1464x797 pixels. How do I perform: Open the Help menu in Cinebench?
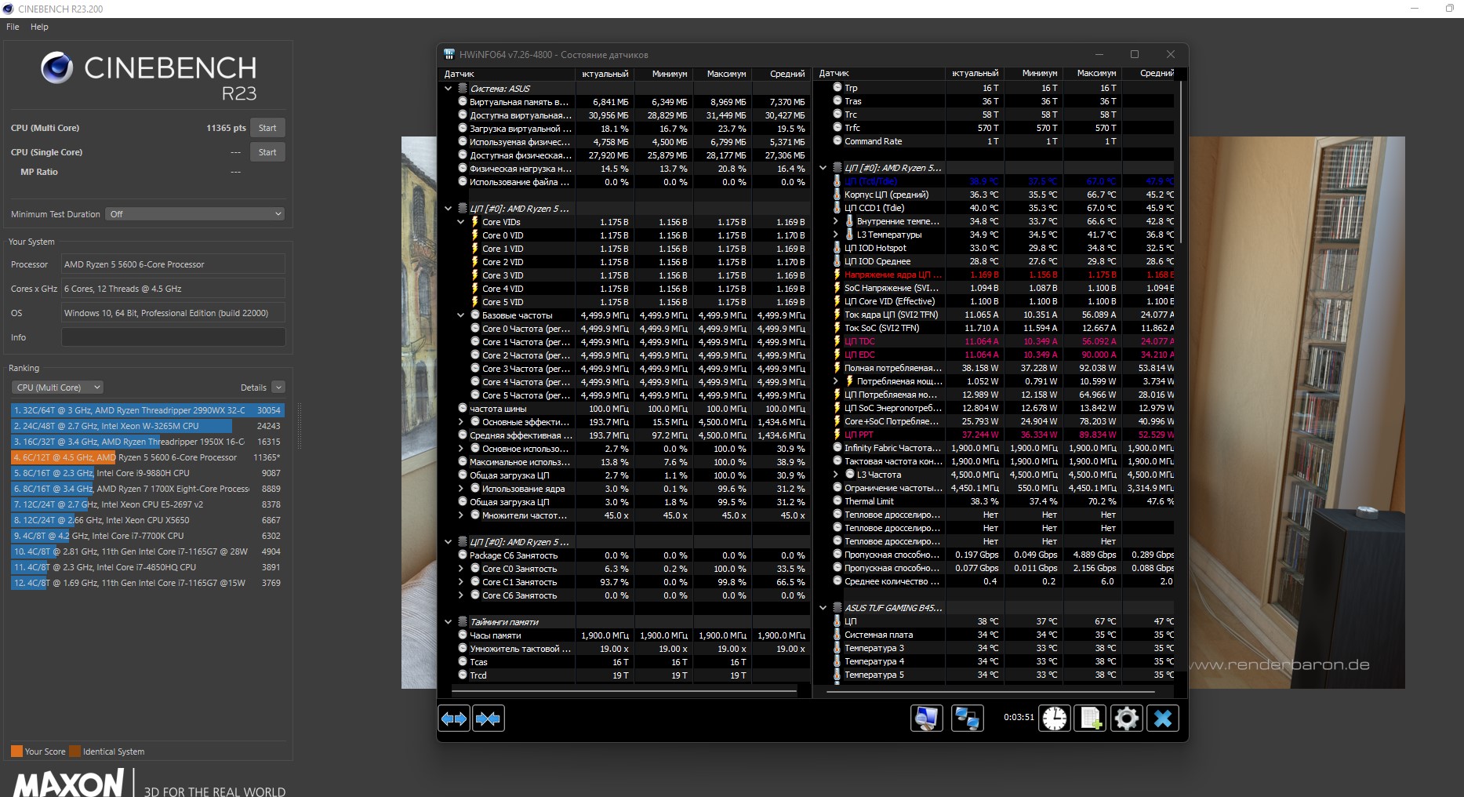click(39, 27)
